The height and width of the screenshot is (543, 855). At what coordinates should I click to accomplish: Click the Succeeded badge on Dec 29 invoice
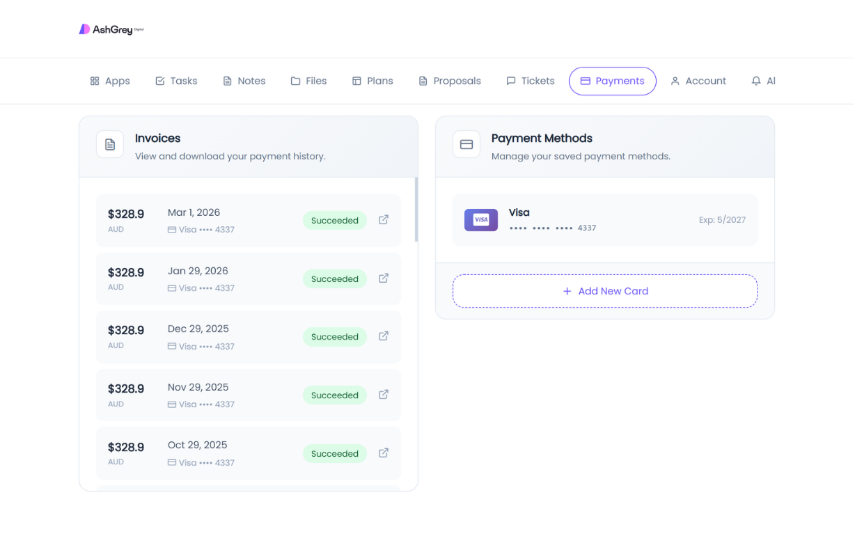coord(335,336)
